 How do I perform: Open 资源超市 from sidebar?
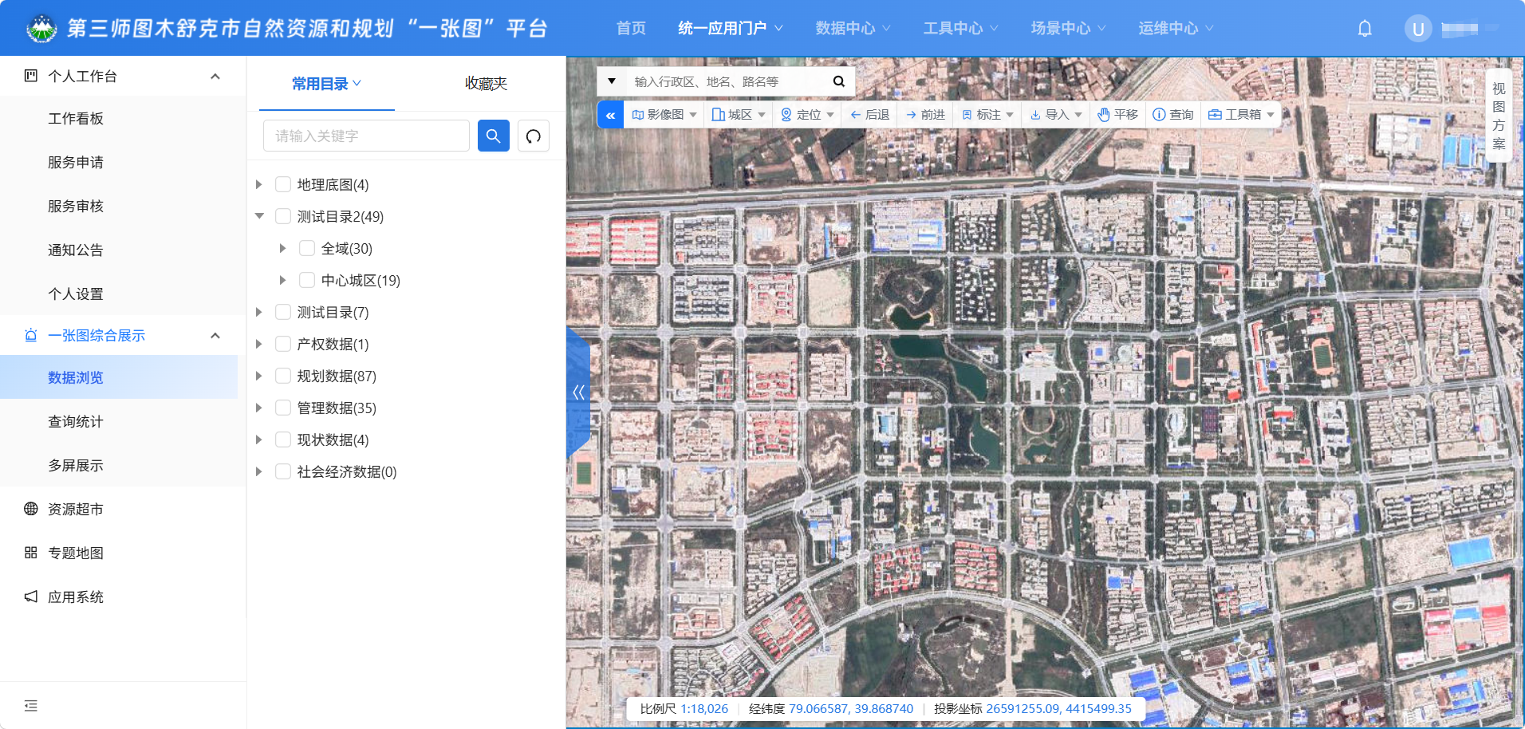[x=76, y=509]
